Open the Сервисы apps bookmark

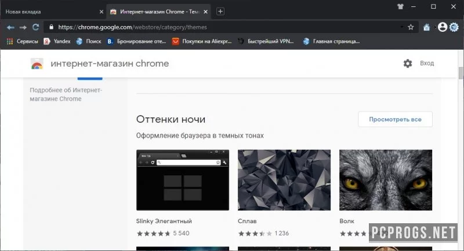(23, 41)
